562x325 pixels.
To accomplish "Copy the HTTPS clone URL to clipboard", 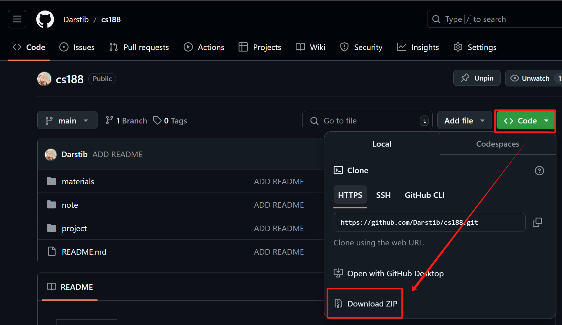I will pyautogui.click(x=537, y=222).
